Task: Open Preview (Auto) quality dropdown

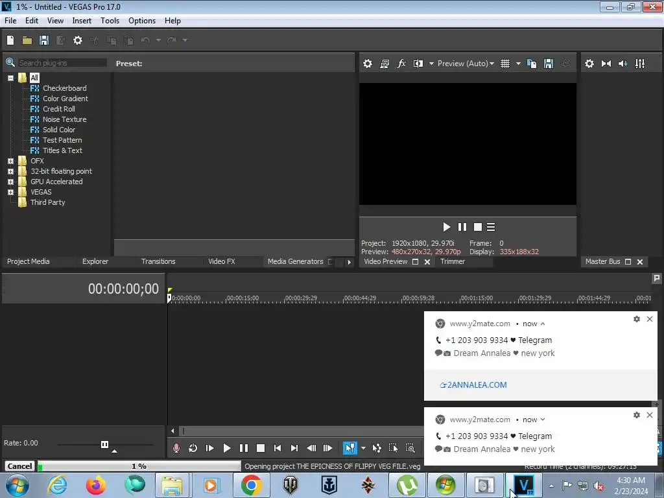Action: pos(466,64)
